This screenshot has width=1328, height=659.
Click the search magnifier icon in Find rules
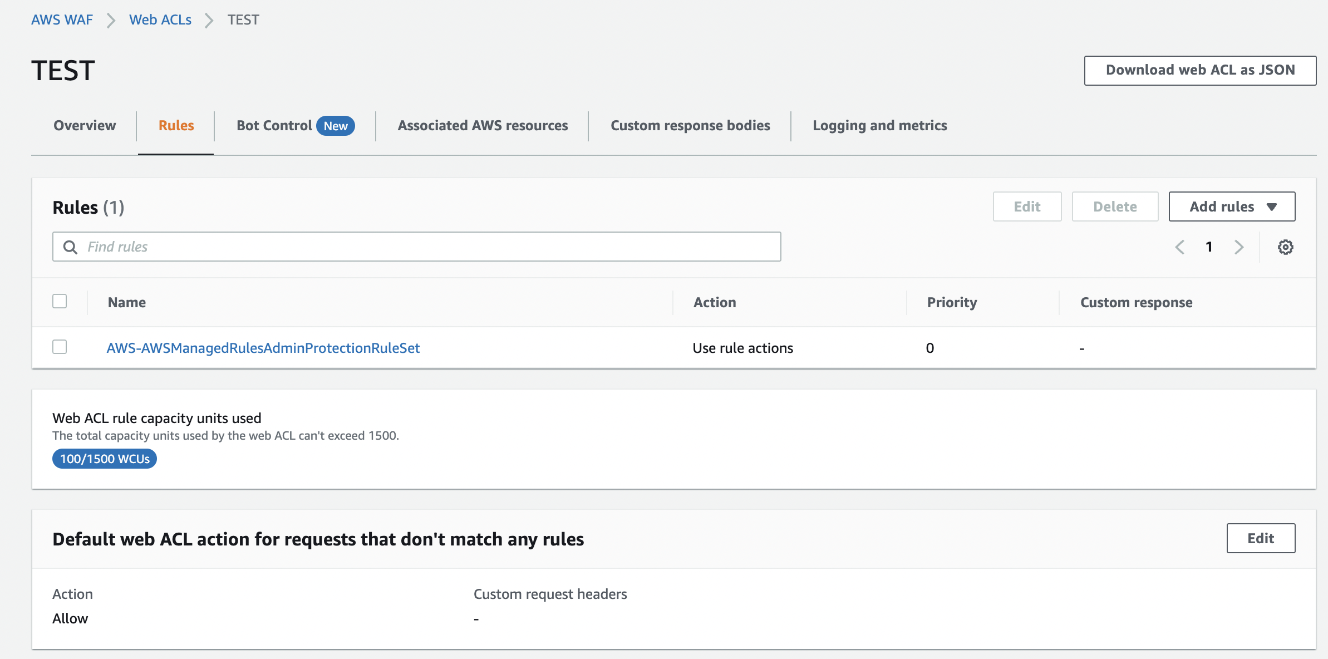(70, 247)
